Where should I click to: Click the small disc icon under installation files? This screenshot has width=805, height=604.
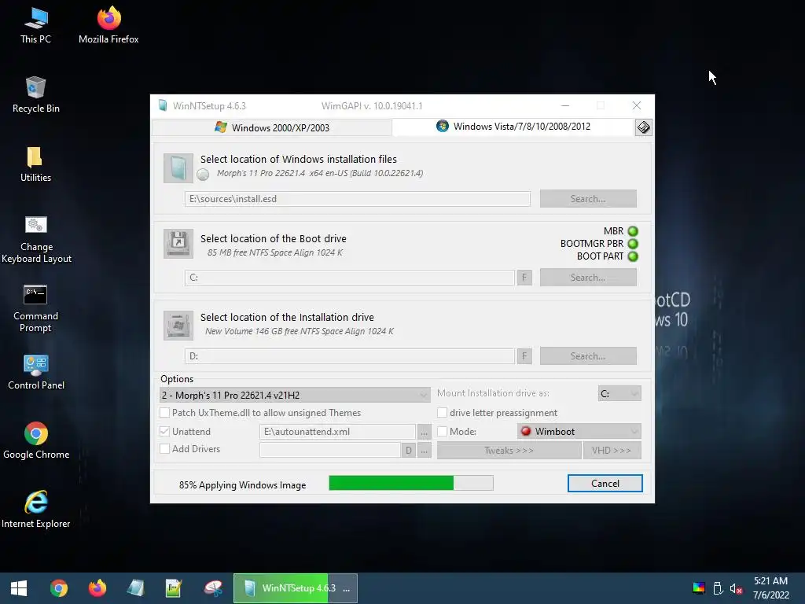pyautogui.click(x=203, y=175)
